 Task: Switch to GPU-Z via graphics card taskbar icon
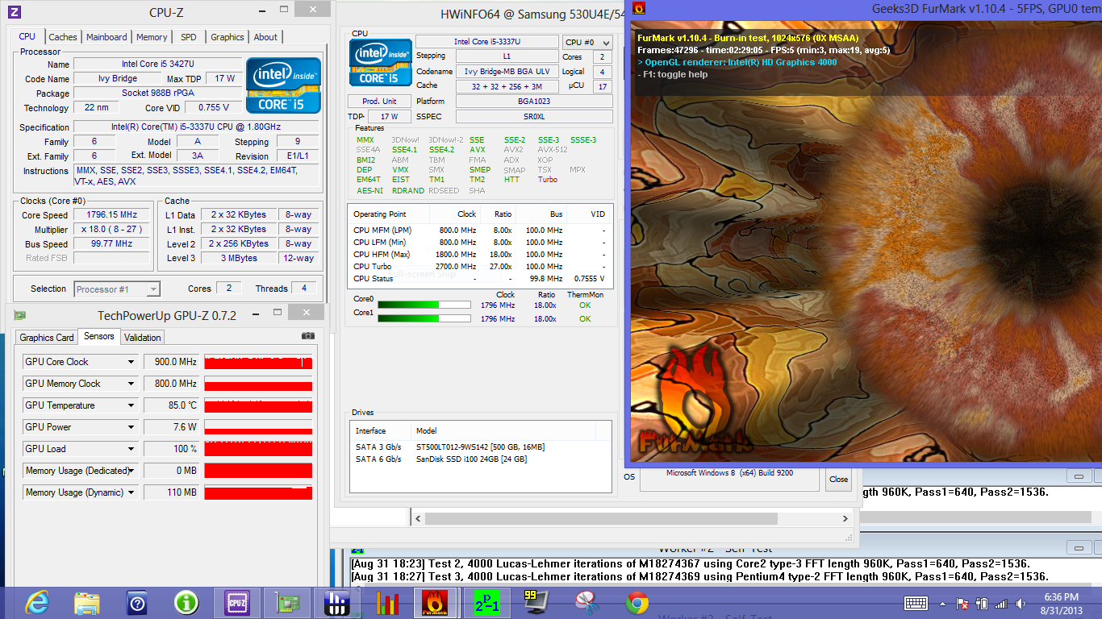tap(286, 602)
